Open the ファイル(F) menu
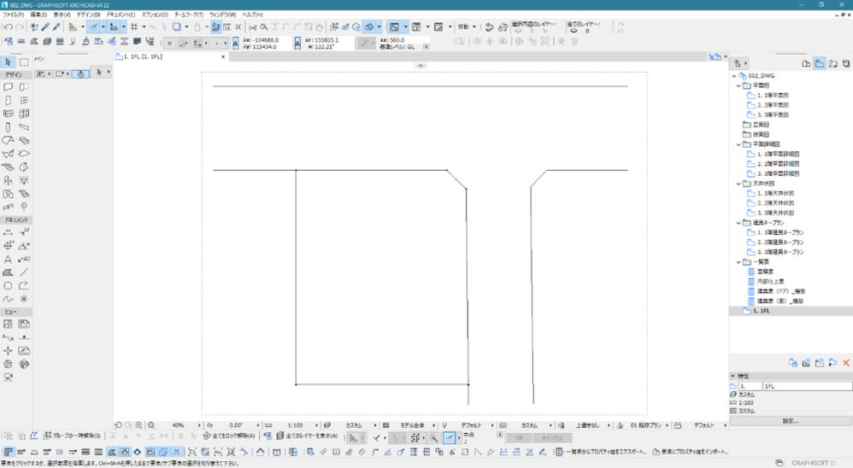 tap(13, 15)
